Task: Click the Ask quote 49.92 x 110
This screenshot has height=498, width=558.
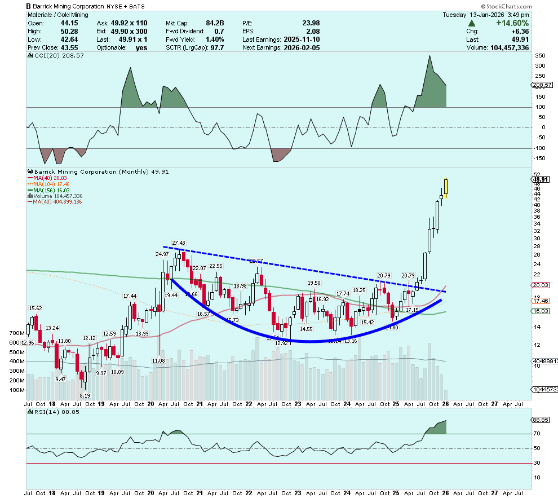Action: point(129,23)
